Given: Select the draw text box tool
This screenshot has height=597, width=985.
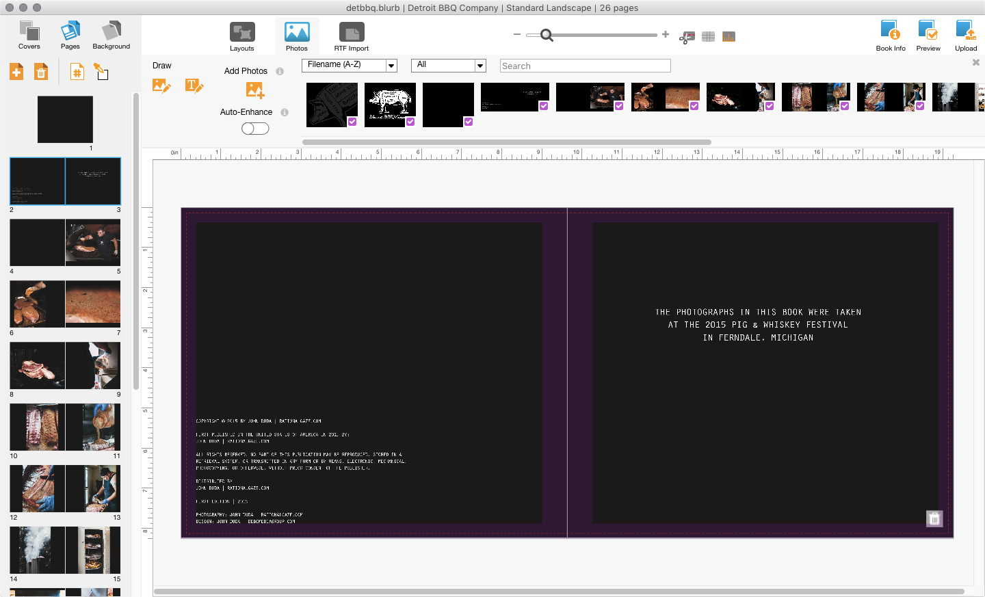Looking at the screenshot, I should pyautogui.click(x=194, y=85).
